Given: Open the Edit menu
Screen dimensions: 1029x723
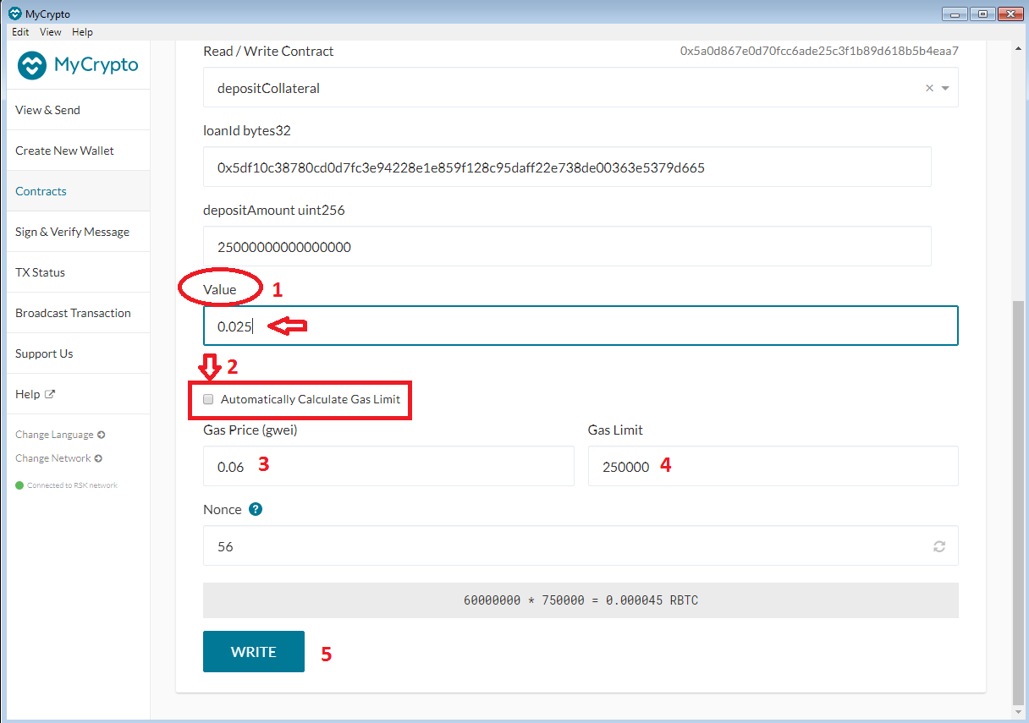Looking at the screenshot, I should tap(20, 32).
